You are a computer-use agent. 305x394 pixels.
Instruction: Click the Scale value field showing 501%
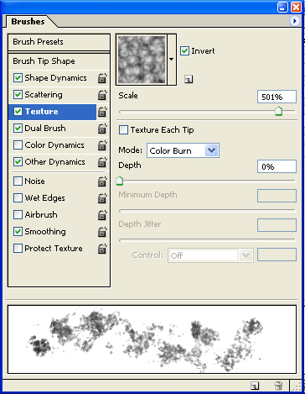coord(277,97)
